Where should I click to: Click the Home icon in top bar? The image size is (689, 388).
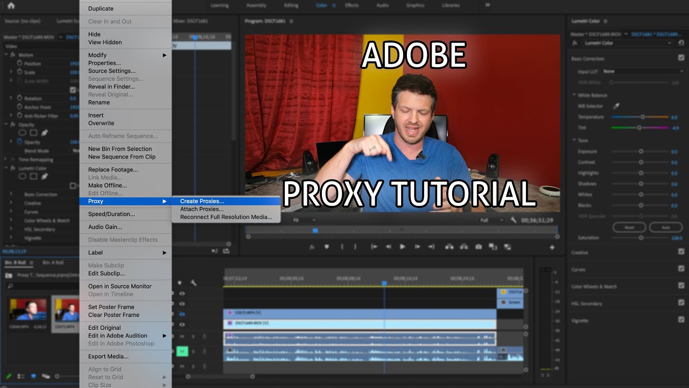pos(11,5)
